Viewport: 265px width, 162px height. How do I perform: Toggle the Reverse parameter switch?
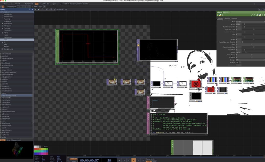click(238, 62)
